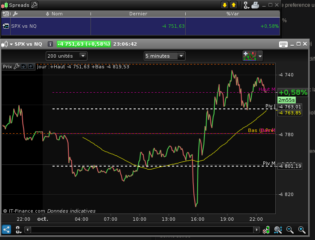Screen dimensions: 315x240
Task: Click the horizontal chart scrollbar track
Action: (x=142, y=230)
